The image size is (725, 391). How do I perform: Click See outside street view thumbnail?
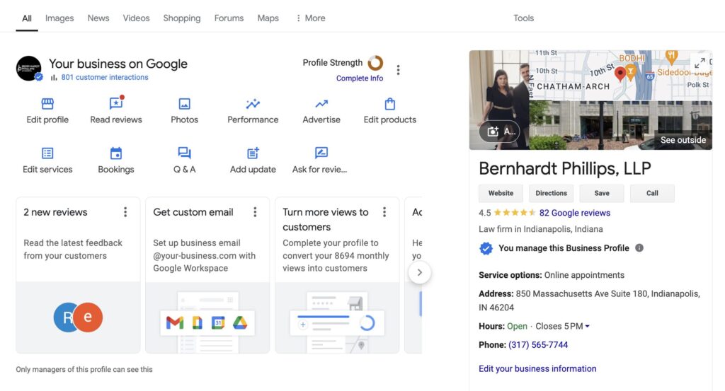coord(620,125)
